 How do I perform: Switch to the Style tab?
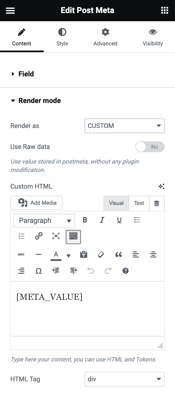pos(62,37)
